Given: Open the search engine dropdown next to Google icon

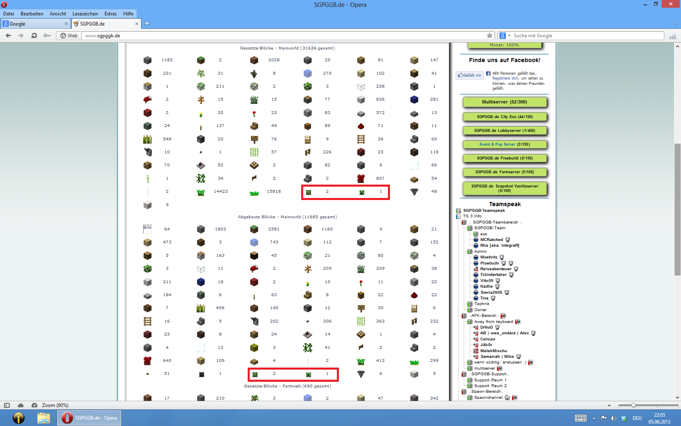Looking at the screenshot, I should point(509,36).
